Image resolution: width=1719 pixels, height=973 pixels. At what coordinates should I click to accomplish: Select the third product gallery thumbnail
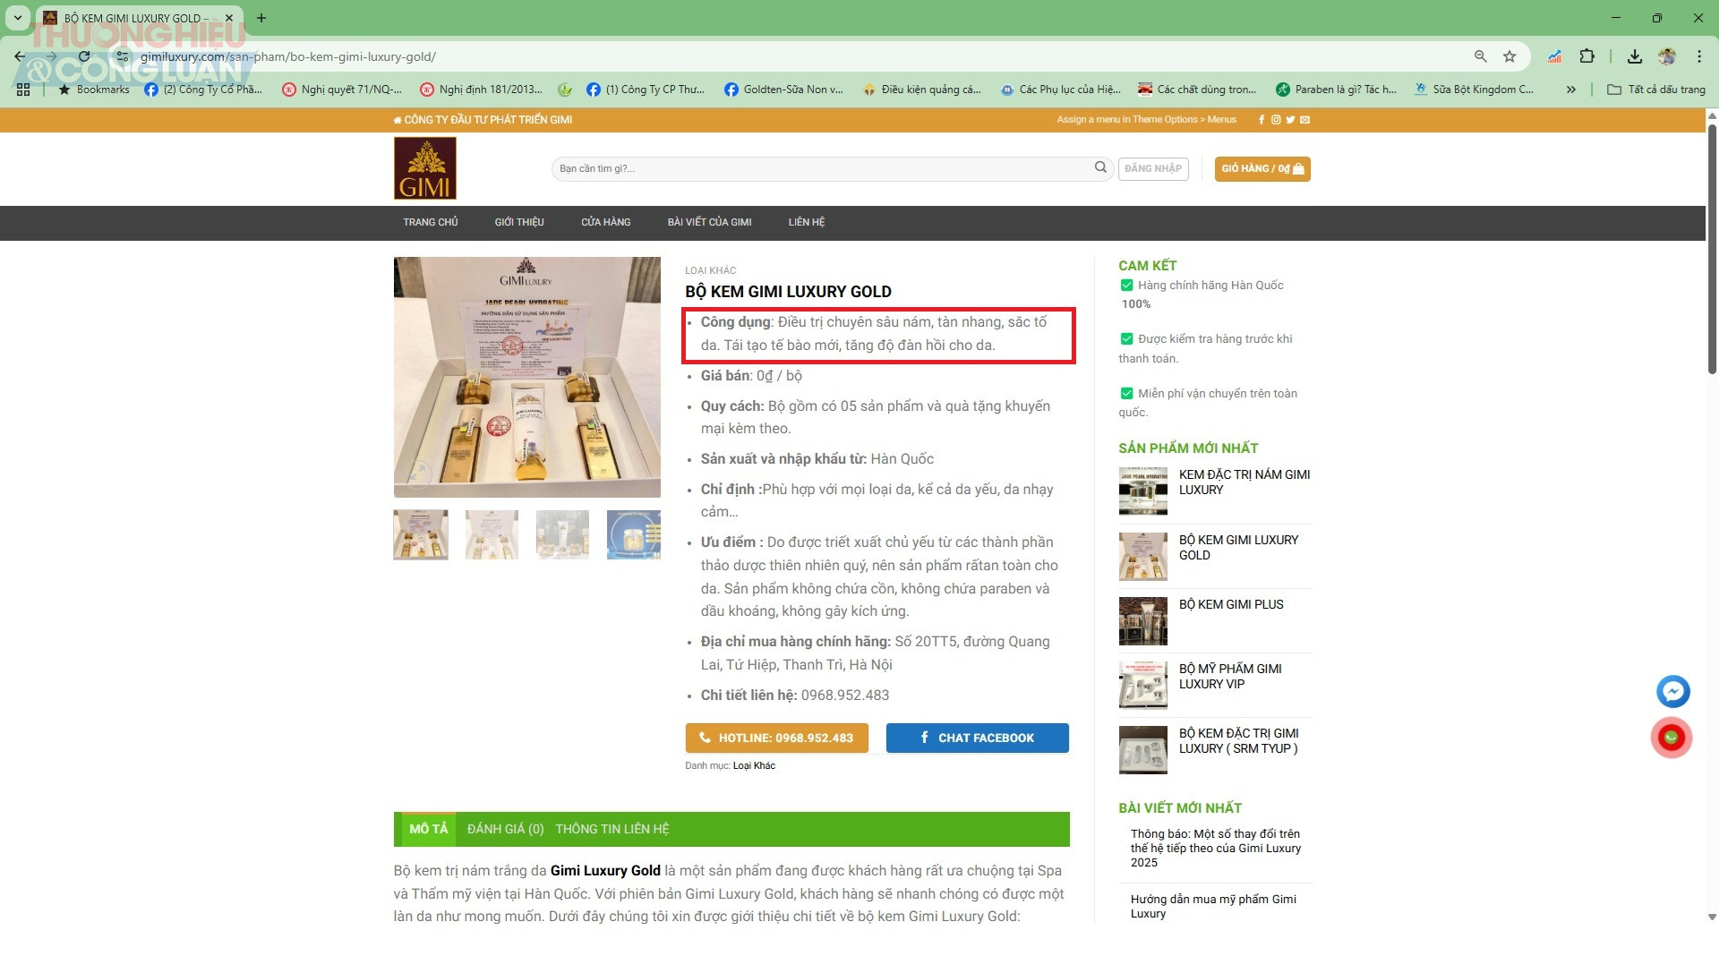[x=562, y=534]
